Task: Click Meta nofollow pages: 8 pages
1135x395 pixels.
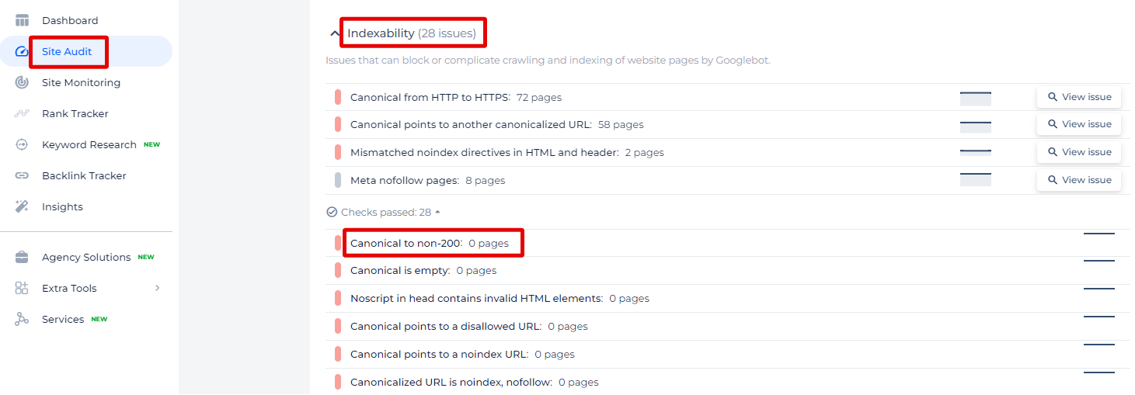Action: [428, 180]
